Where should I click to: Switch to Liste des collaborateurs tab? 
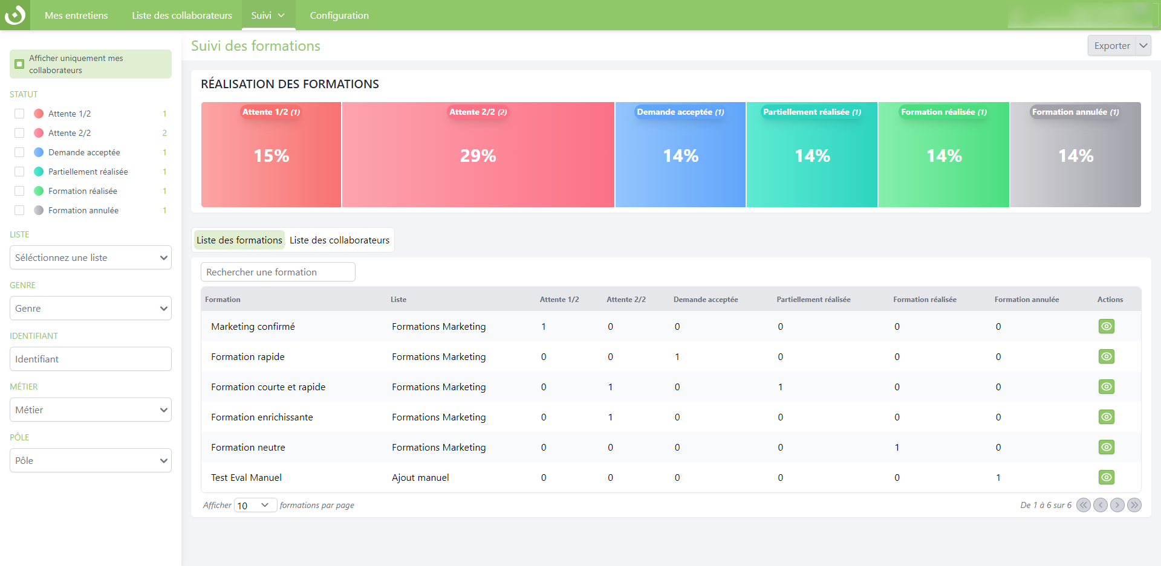pos(339,240)
